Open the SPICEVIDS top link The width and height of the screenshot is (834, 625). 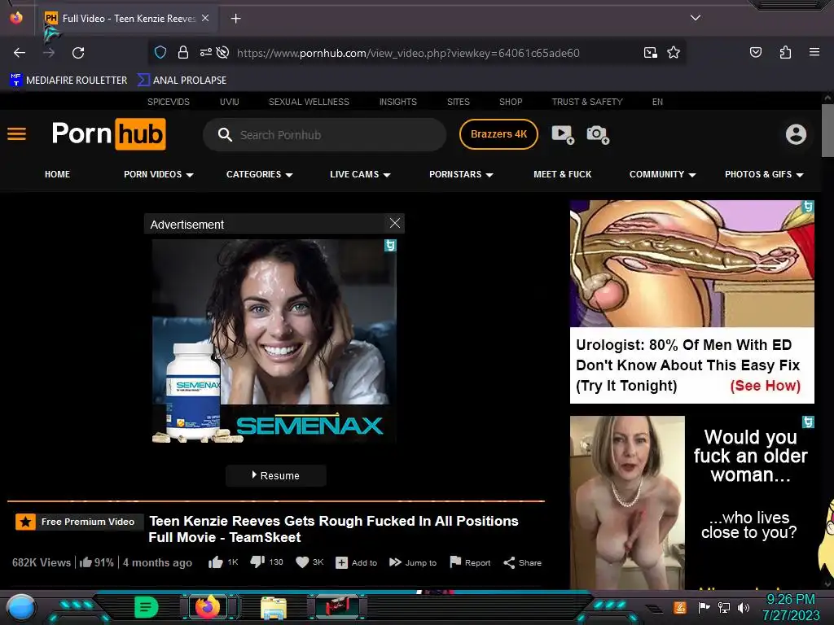tap(169, 102)
